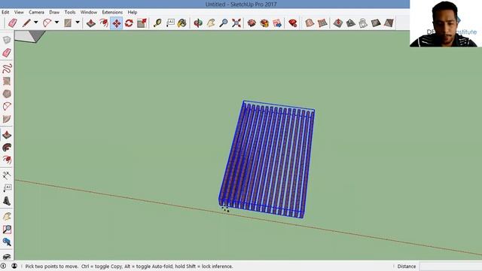Open the Camera menu

(x=36, y=12)
